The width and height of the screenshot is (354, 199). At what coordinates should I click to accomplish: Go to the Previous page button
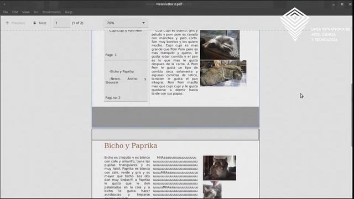15,23
